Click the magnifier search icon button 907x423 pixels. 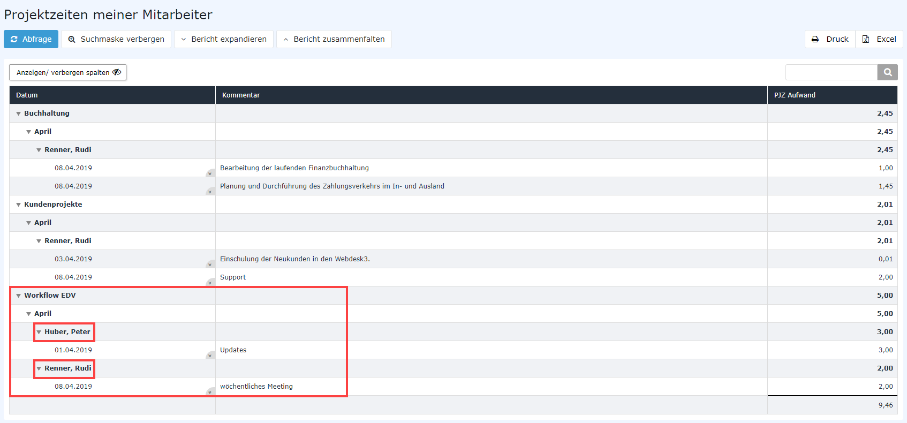888,72
